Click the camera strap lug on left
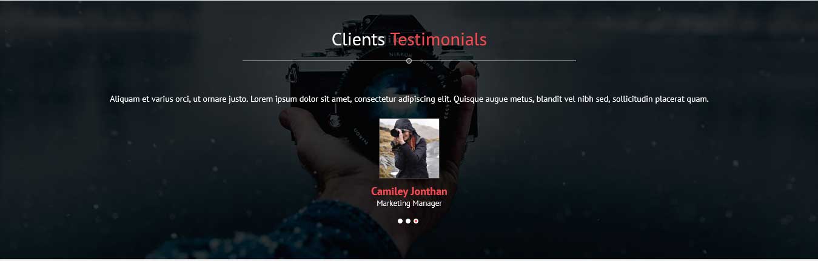Viewport: 818px width, 261px height. (x=293, y=74)
